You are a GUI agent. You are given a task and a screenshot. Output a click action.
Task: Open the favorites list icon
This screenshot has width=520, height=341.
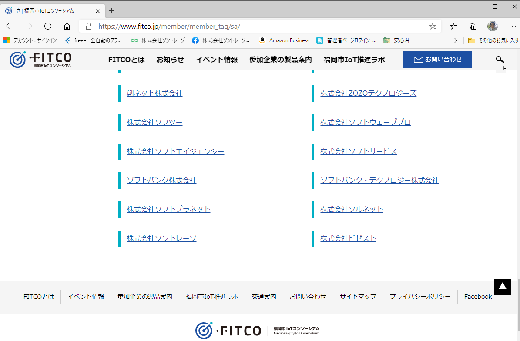pyautogui.click(x=453, y=26)
